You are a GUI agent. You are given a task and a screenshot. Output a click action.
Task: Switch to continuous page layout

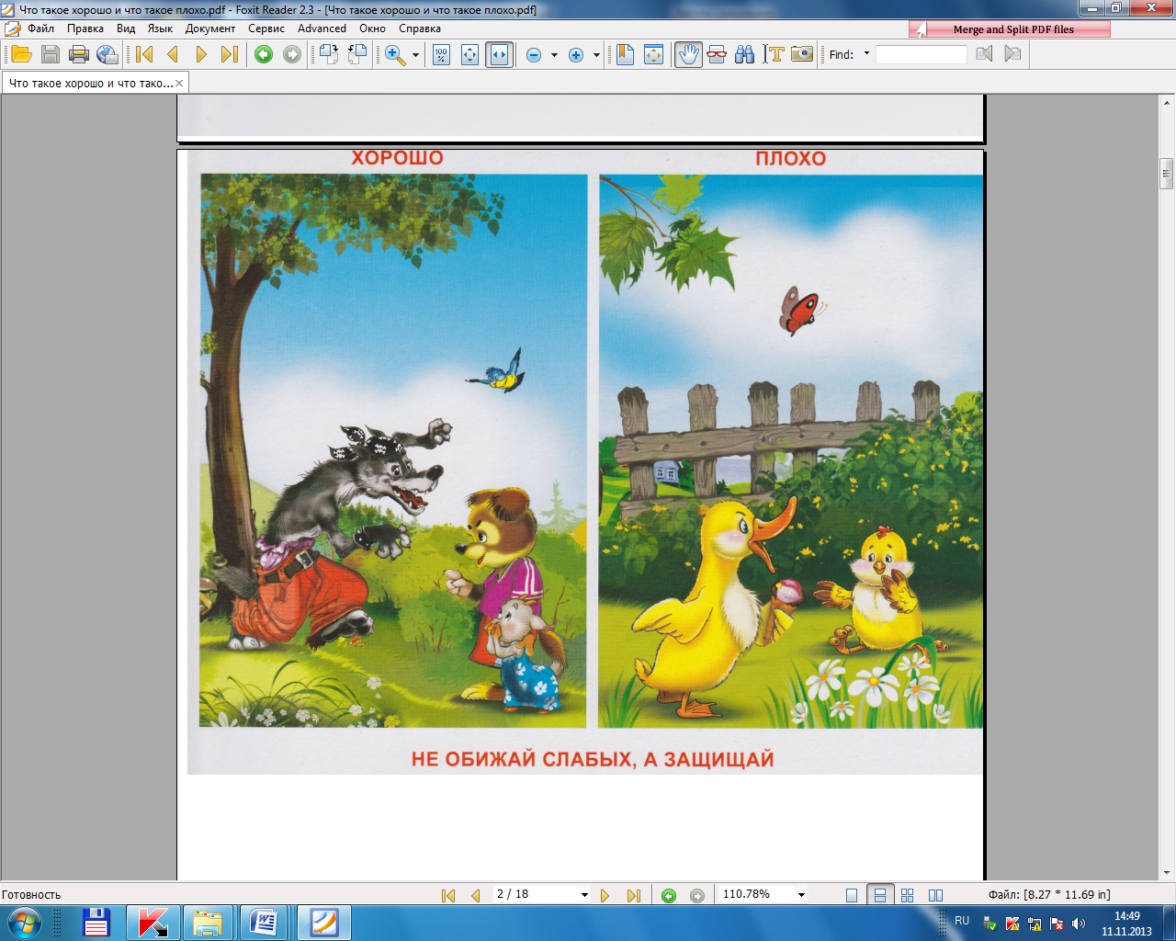[879, 895]
